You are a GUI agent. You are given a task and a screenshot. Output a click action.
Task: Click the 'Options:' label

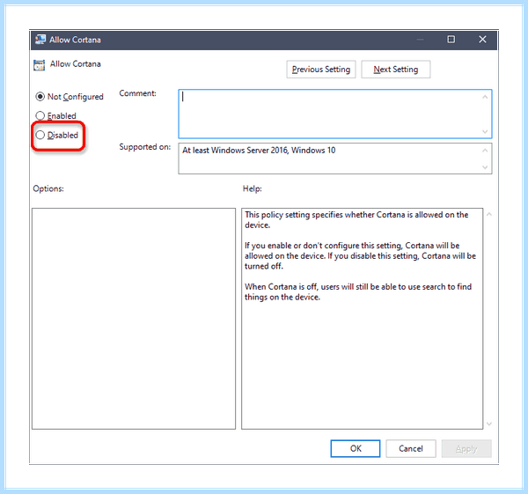(x=48, y=188)
